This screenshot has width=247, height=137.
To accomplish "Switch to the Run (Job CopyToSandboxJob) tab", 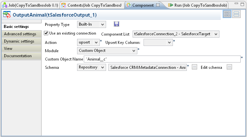I will point(199,5).
